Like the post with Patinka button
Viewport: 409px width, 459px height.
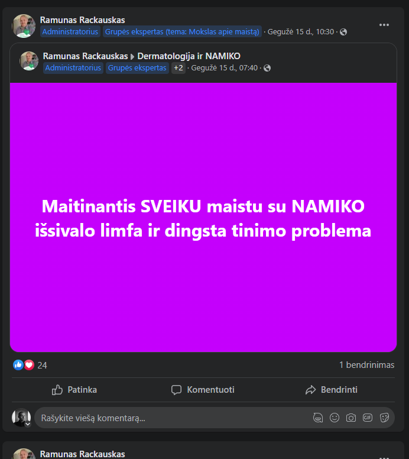coord(74,390)
